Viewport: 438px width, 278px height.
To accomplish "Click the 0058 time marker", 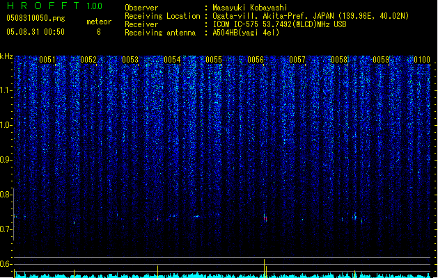I will point(339,60).
